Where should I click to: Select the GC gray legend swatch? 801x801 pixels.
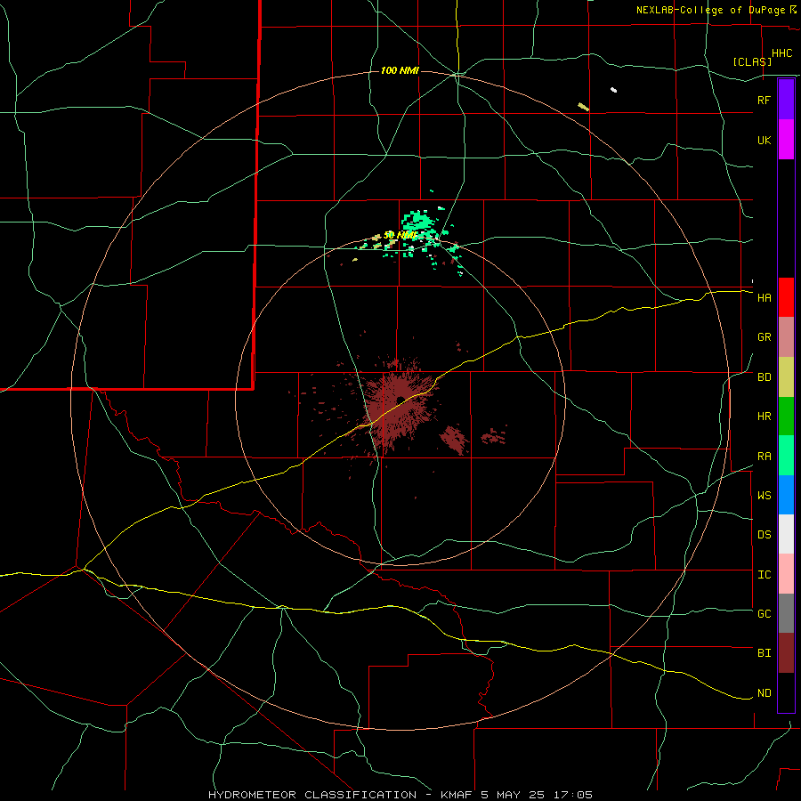(786, 613)
